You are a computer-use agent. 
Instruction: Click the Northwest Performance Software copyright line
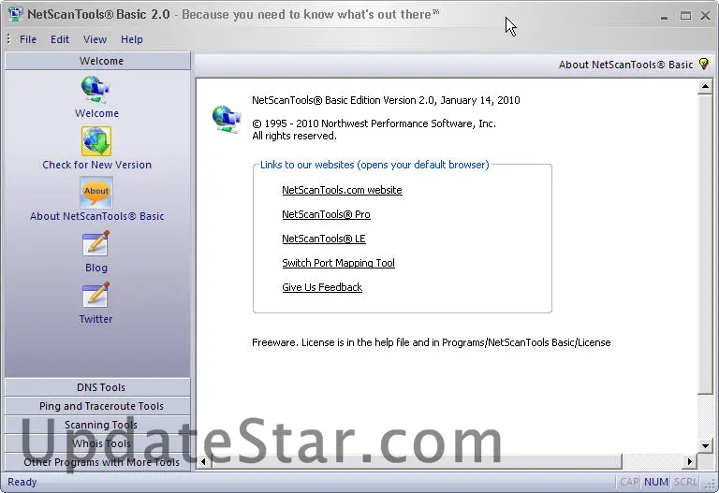pos(374,123)
